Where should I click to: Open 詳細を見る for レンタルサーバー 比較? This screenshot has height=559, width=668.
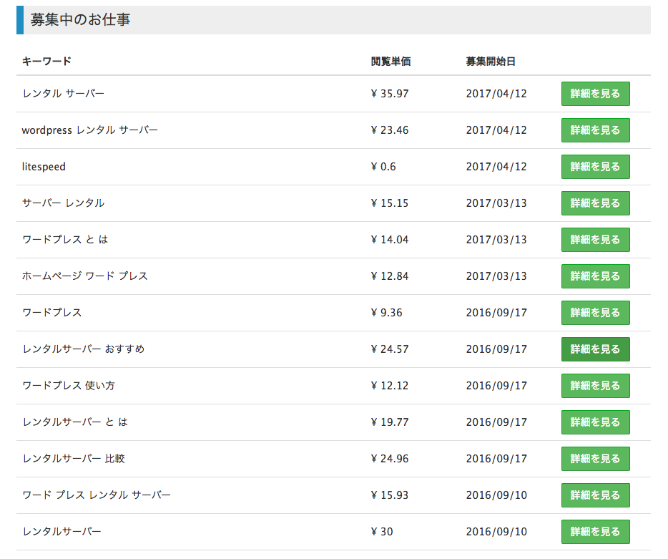pos(595,459)
